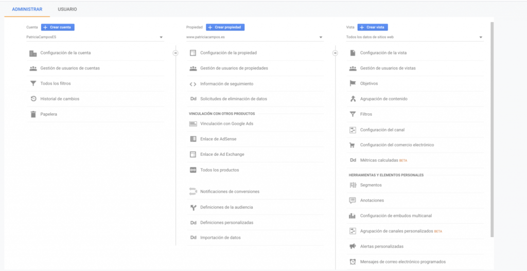
Task: Click the arrow between Cuenta and Propiedad columns
Action: [175, 53]
